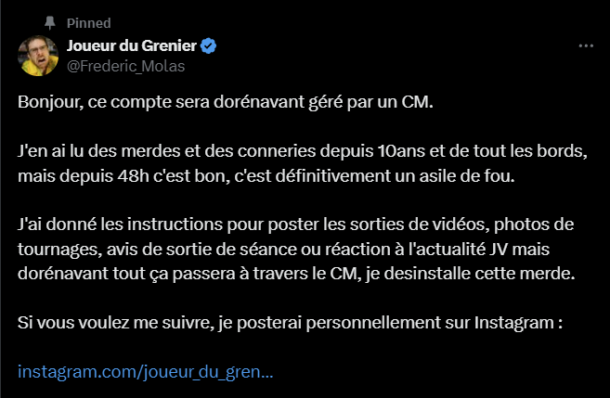
Task: Open the three-dot more options menu
Action: 585,45
